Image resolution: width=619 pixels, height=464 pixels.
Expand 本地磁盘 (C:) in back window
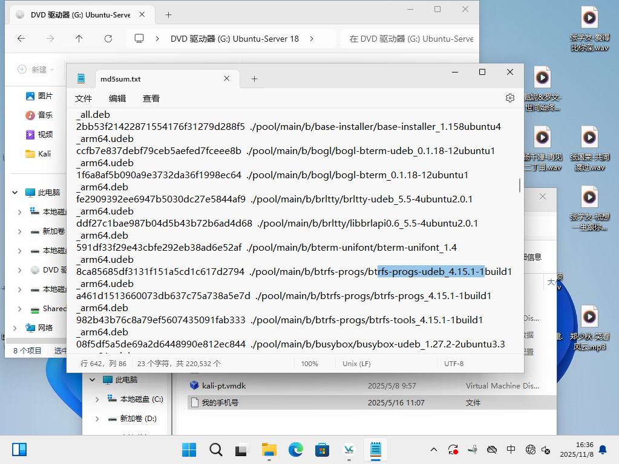click(x=97, y=399)
